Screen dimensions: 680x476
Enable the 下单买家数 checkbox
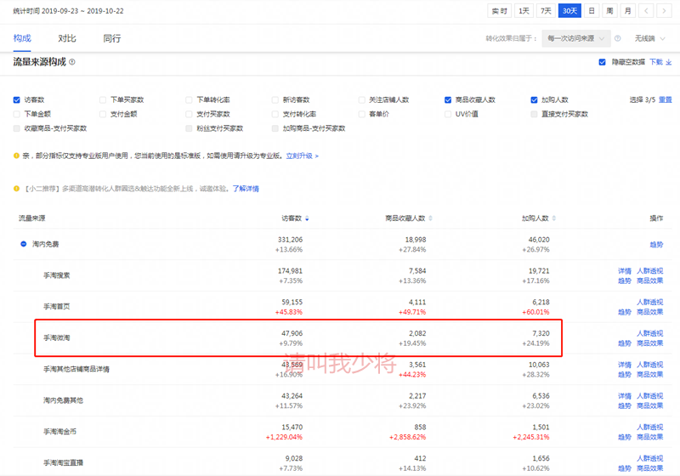pos(103,99)
